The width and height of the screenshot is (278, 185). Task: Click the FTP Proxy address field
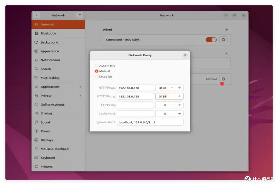[135, 105]
